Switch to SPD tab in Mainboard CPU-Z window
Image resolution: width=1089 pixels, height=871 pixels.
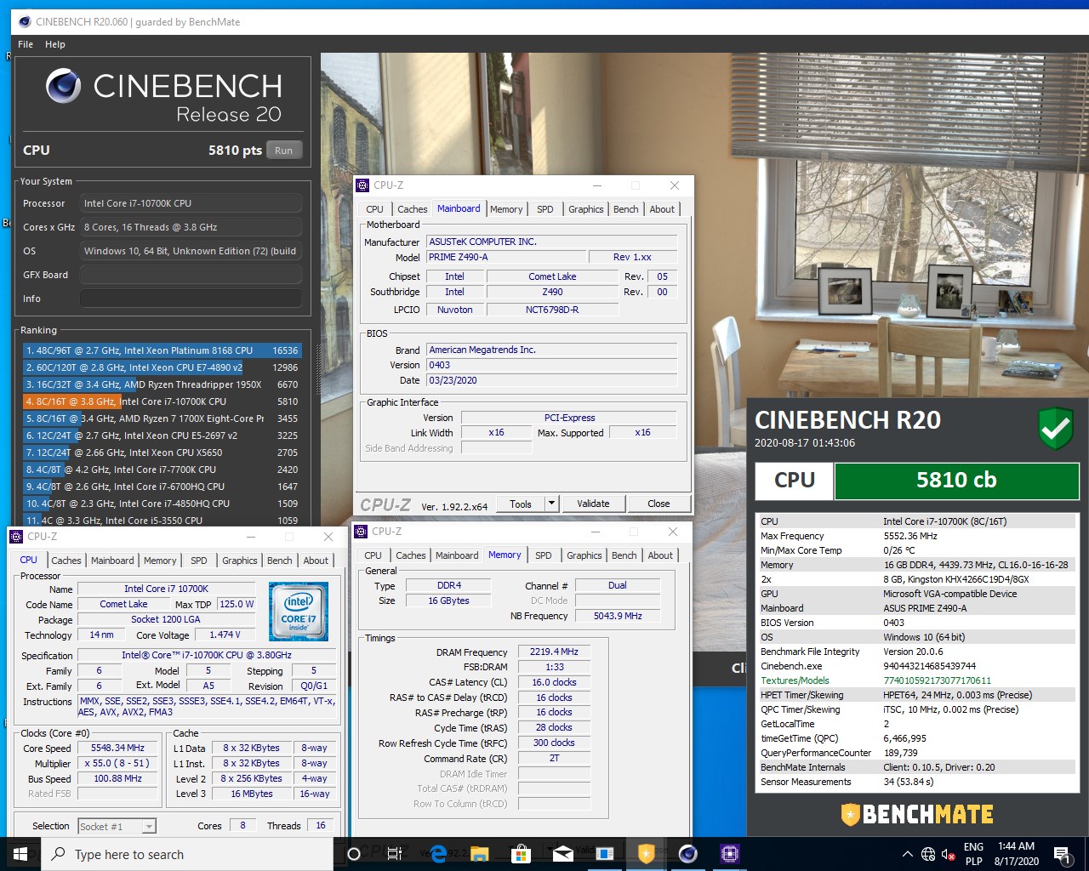click(x=545, y=209)
